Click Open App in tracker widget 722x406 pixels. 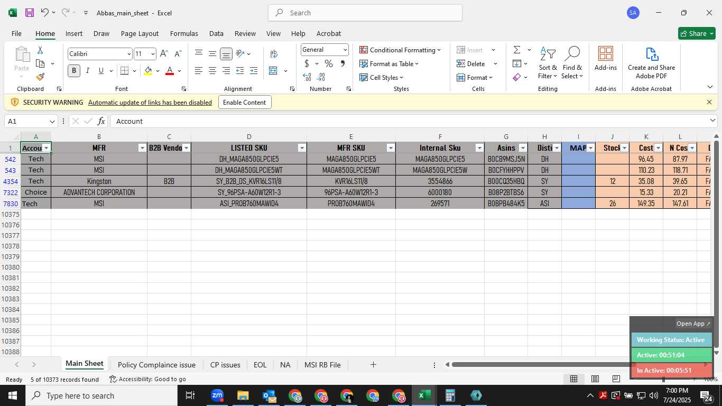[x=693, y=324]
